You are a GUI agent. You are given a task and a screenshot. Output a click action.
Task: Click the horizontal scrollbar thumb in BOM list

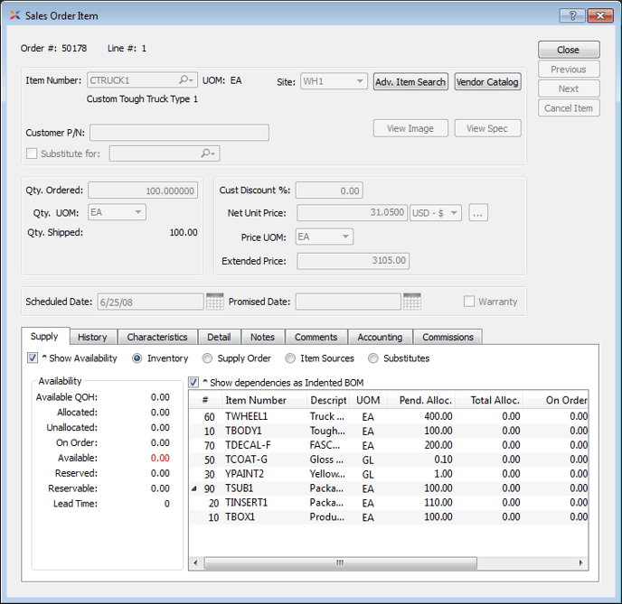(x=340, y=562)
